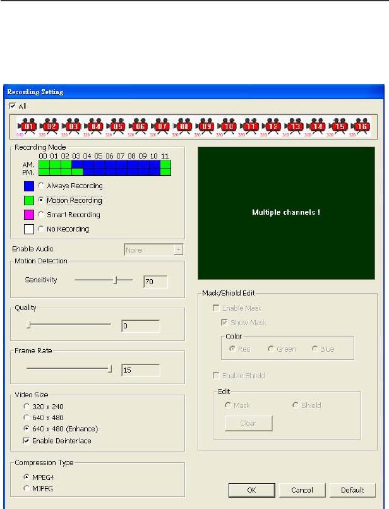Click the Clear button
Image resolution: width=389 pixels, height=509 pixels.
pyautogui.click(x=248, y=423)
